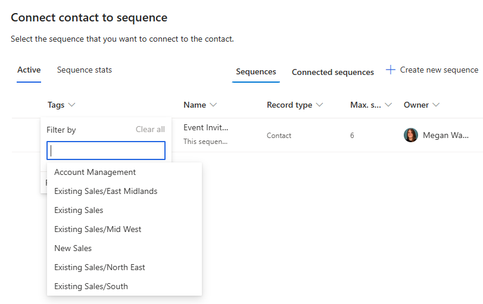
Task: Expand the Tags column filter chevron
Action: click(72, 105)
